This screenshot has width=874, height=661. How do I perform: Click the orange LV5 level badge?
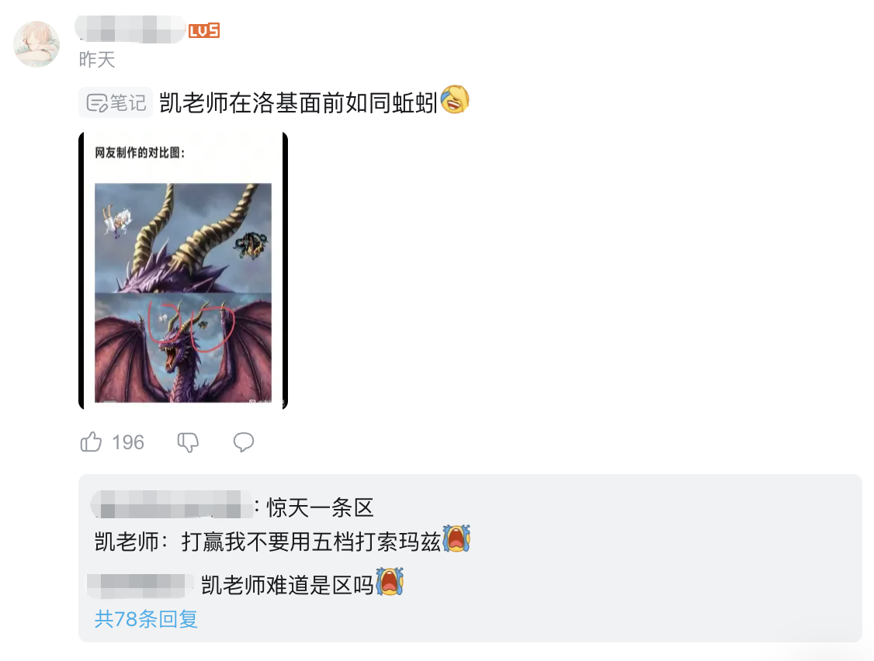tap(204, 30)
